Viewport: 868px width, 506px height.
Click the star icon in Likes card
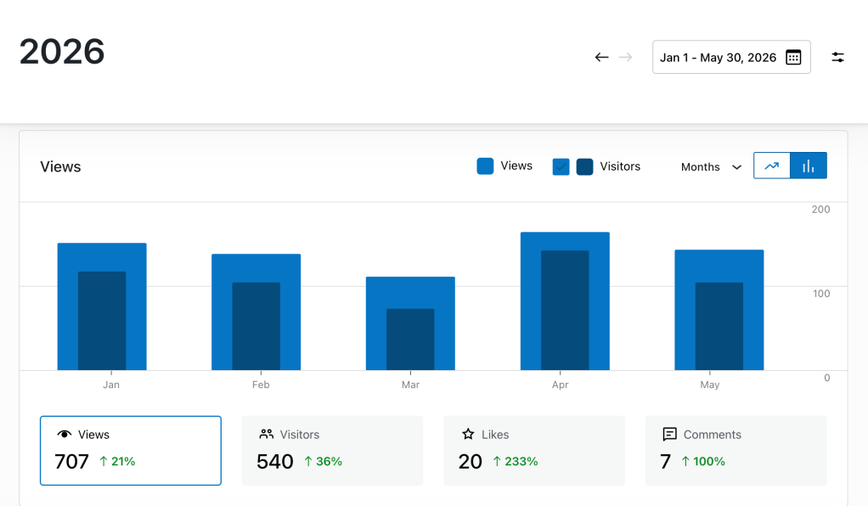pyautogui.click(x=468, y=434)
